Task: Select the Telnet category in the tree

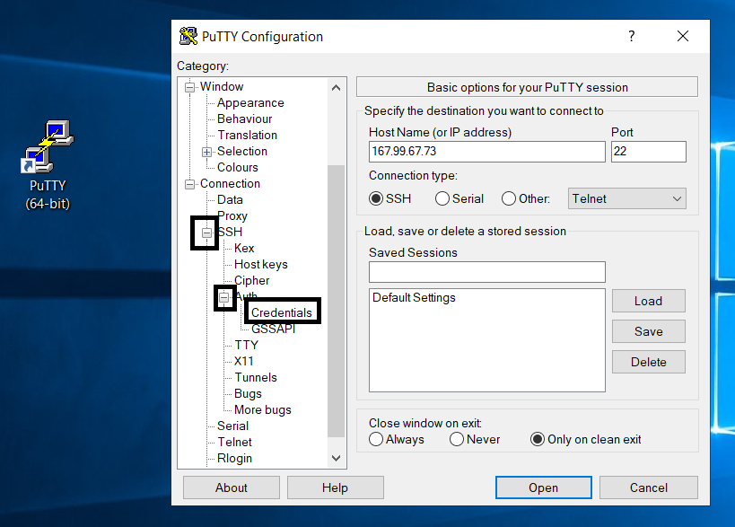Action: (234, 442)
